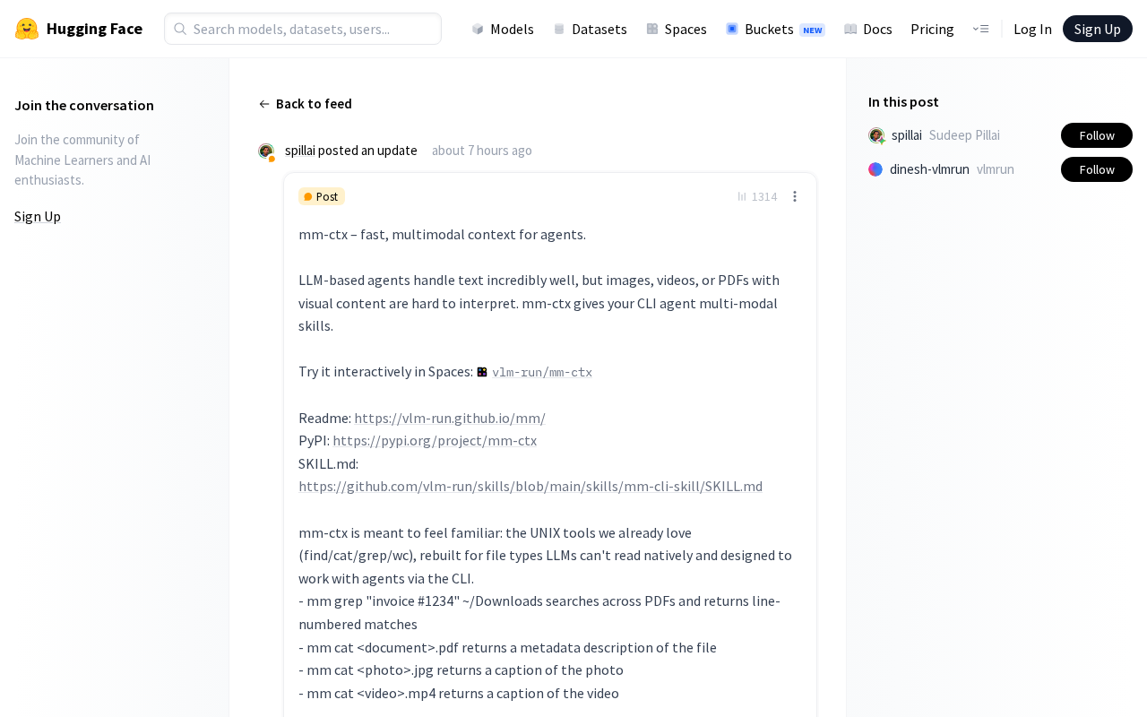Click the Sign Up button in navbar

(1098, 29)
